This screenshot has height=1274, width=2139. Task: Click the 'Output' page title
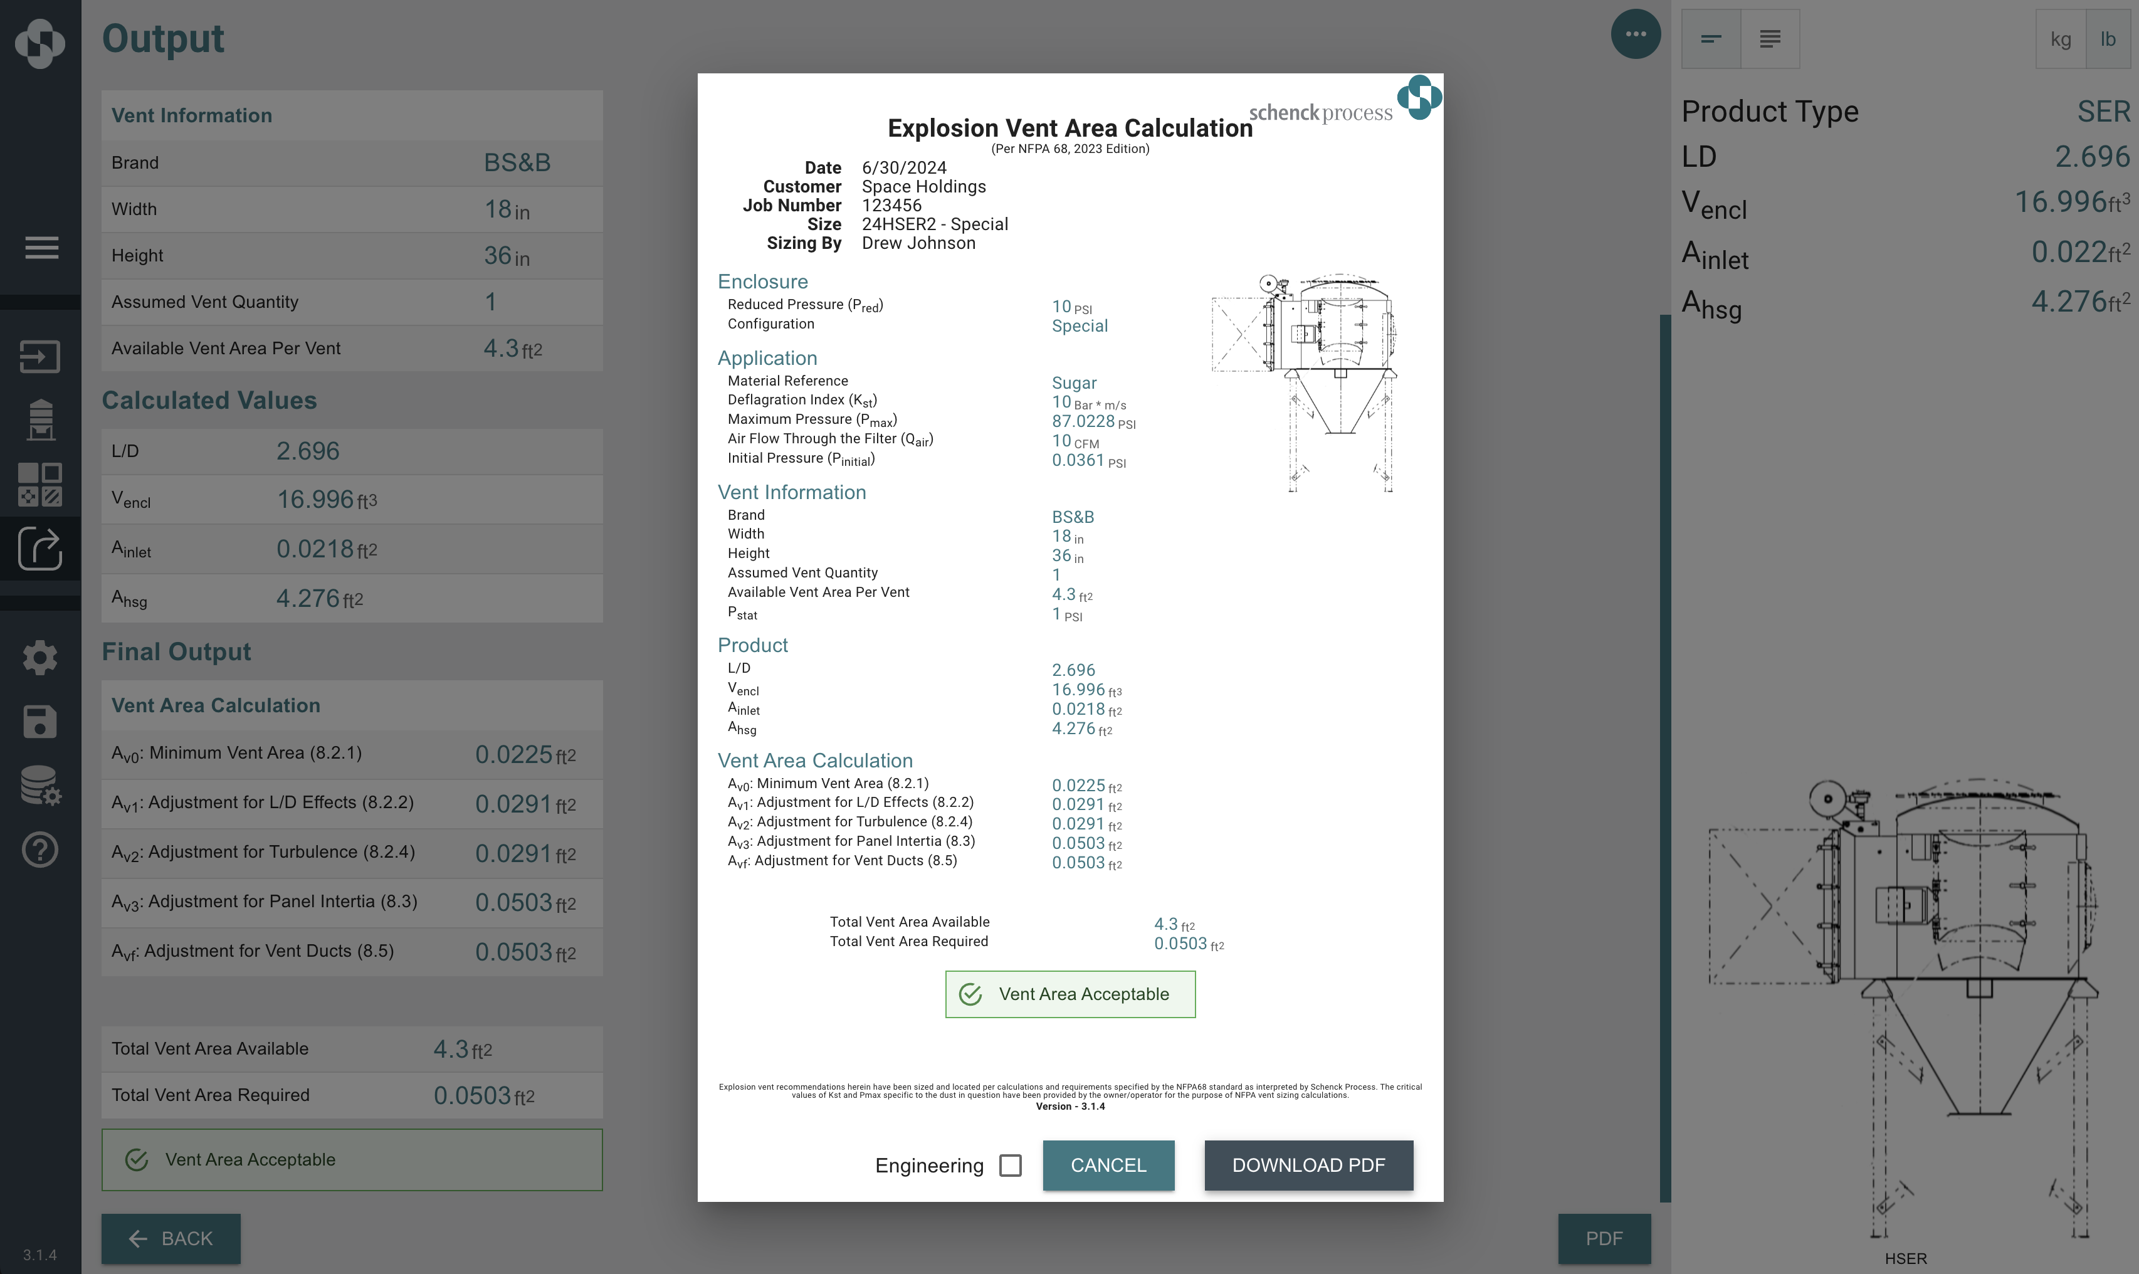163,39
